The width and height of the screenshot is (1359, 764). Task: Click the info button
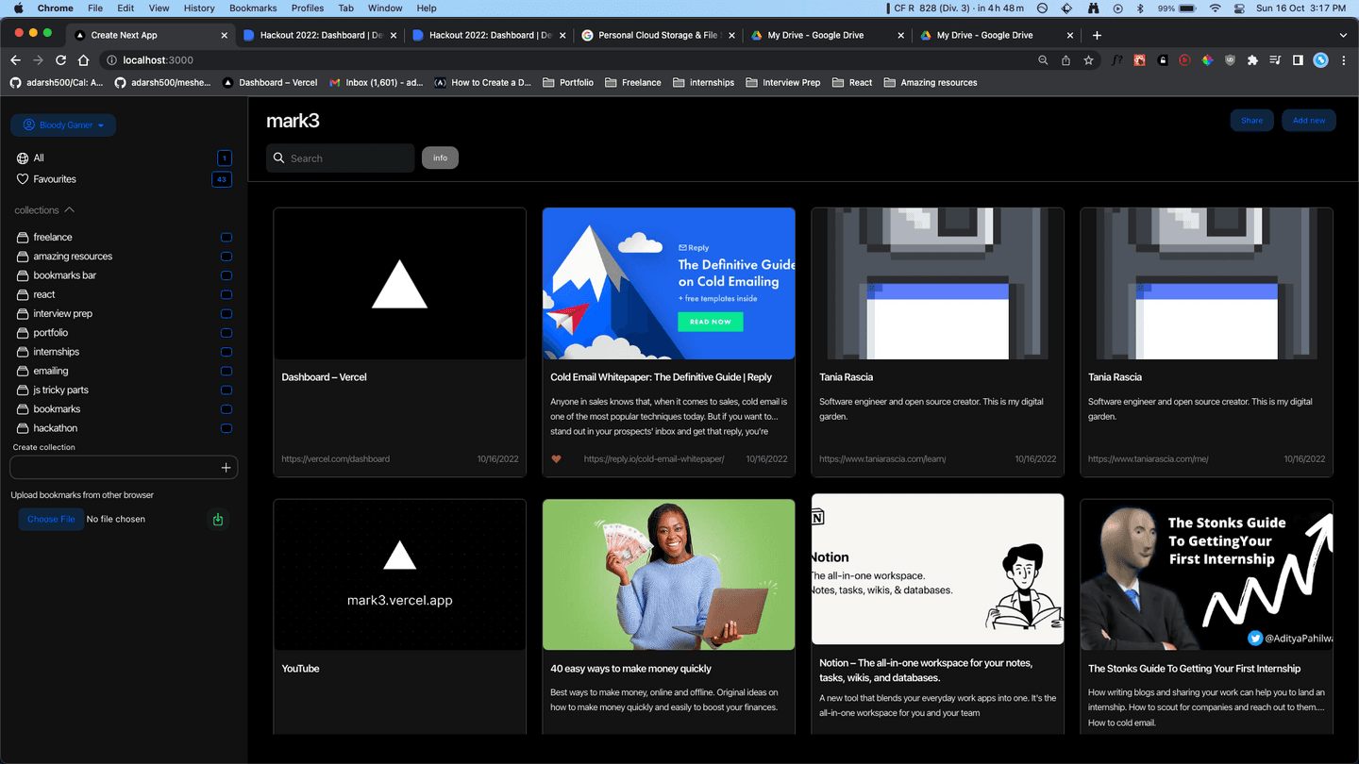click(x=440, y=158)
